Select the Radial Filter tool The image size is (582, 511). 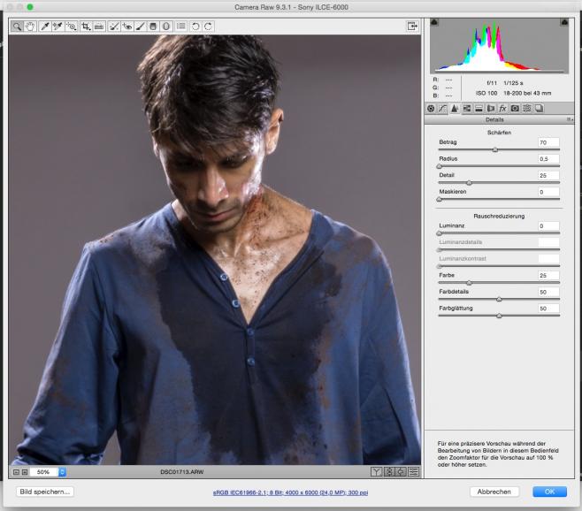point(165,27)
